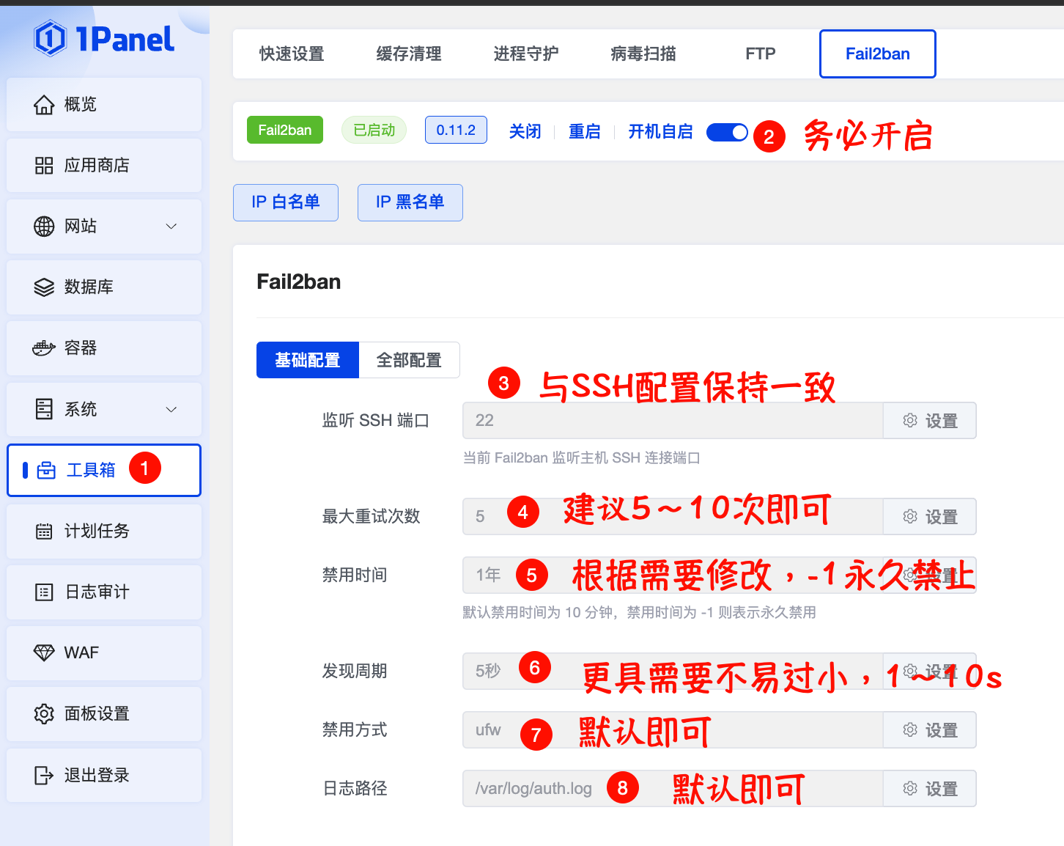The height and width of the screenshot is (846, 1064).
Task: Expand the 系统 submenu chevron
Action: [171, 409]
